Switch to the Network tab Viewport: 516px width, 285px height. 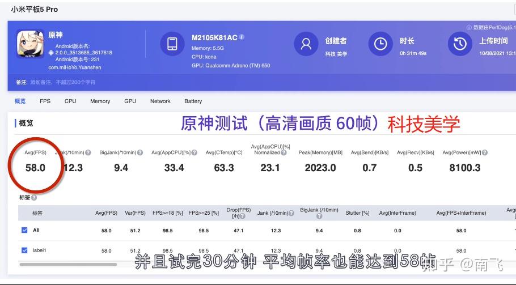[x=160, y=101]
